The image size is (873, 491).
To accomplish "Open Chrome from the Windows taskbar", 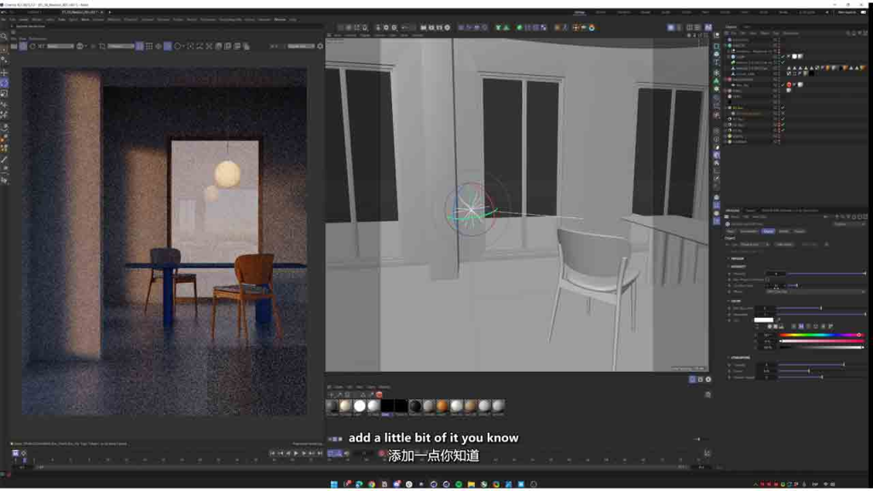I will click(372, 484).
